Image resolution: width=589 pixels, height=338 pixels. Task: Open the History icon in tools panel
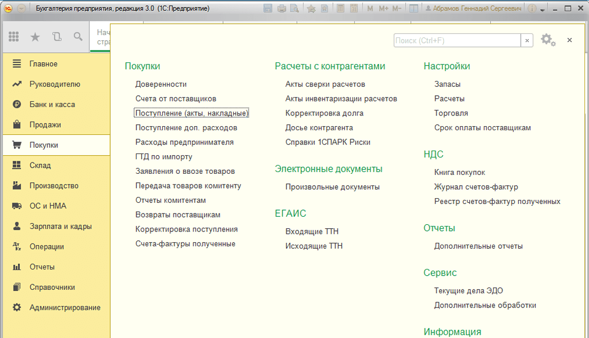coord(57,37)
